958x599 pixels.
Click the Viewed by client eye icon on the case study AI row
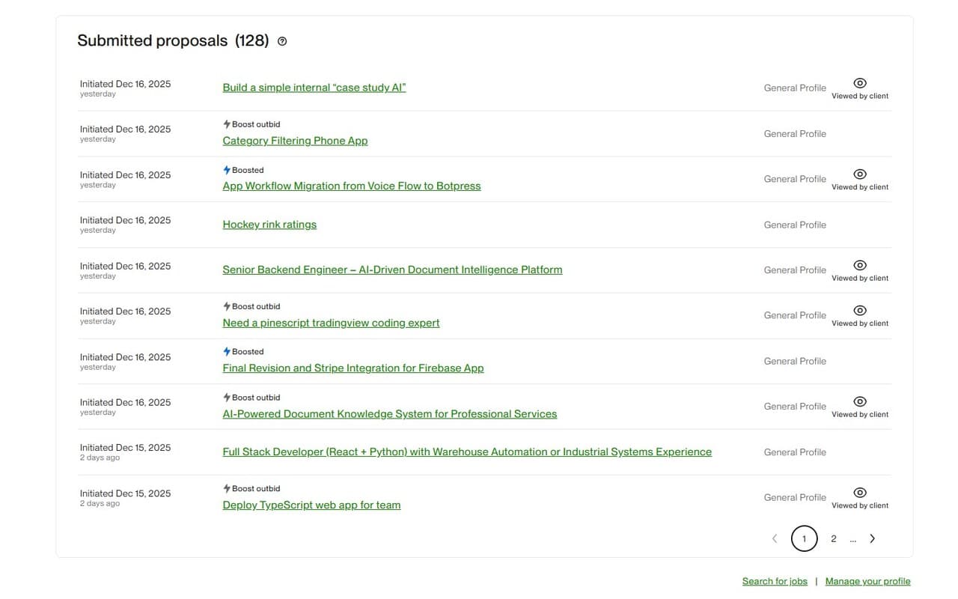click(859, 82)
